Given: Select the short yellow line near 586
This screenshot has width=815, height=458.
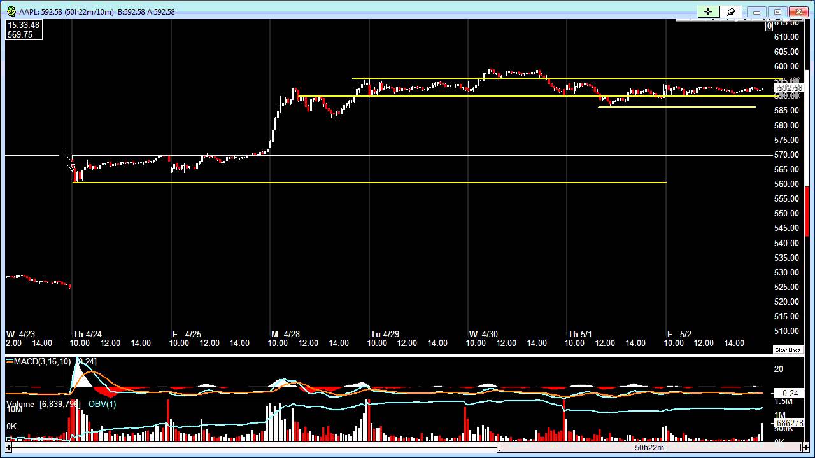Looking at the screenshot, I should point(677,107).
